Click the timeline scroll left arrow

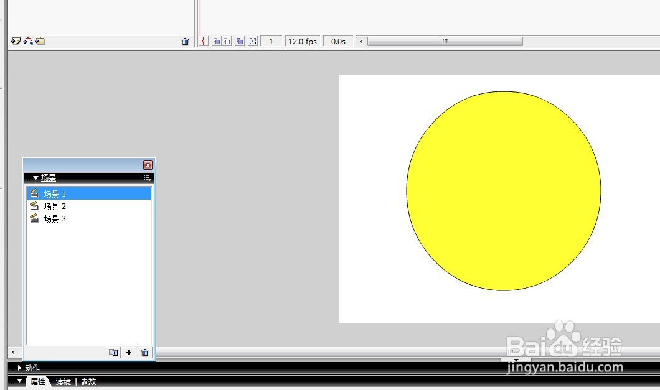tap(361, 41)
